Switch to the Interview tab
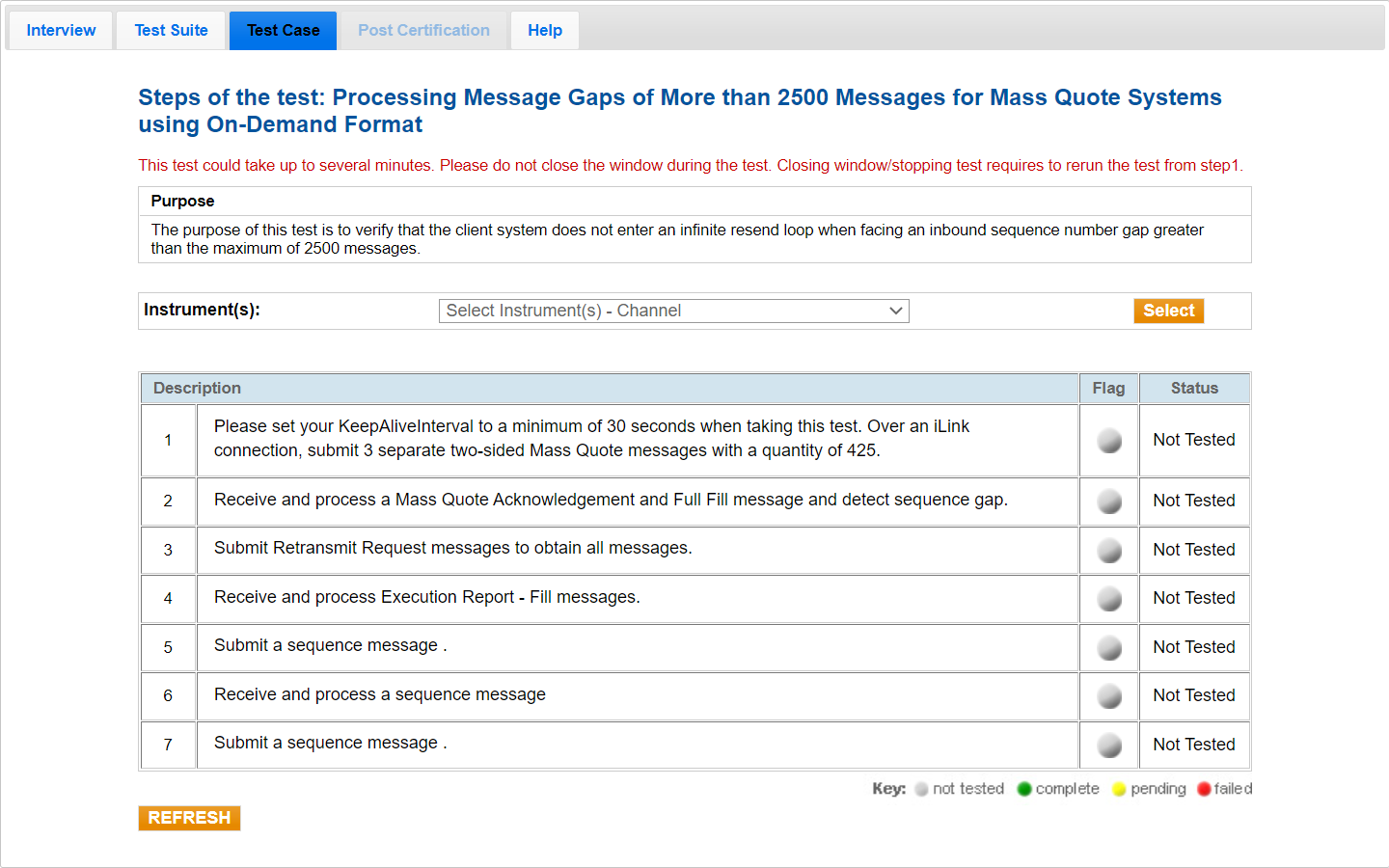This screenshot has width=1389, height=868. point(61,31)
